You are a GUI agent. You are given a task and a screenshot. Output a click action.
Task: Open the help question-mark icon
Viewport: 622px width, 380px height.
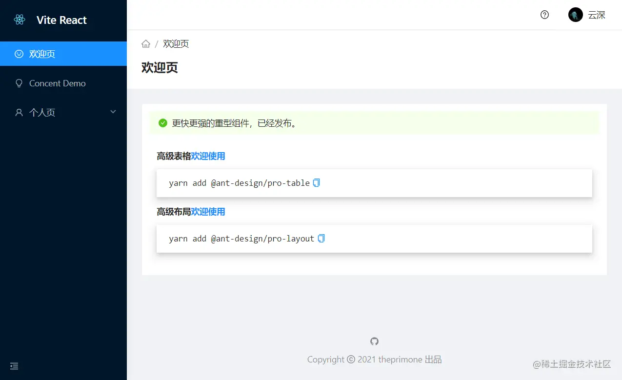click(x=545, y=15)
